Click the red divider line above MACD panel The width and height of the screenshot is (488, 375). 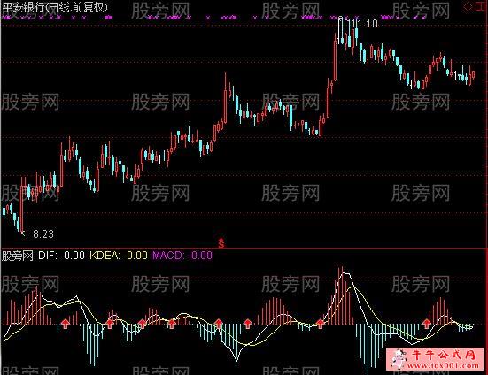tap(244, 249)
